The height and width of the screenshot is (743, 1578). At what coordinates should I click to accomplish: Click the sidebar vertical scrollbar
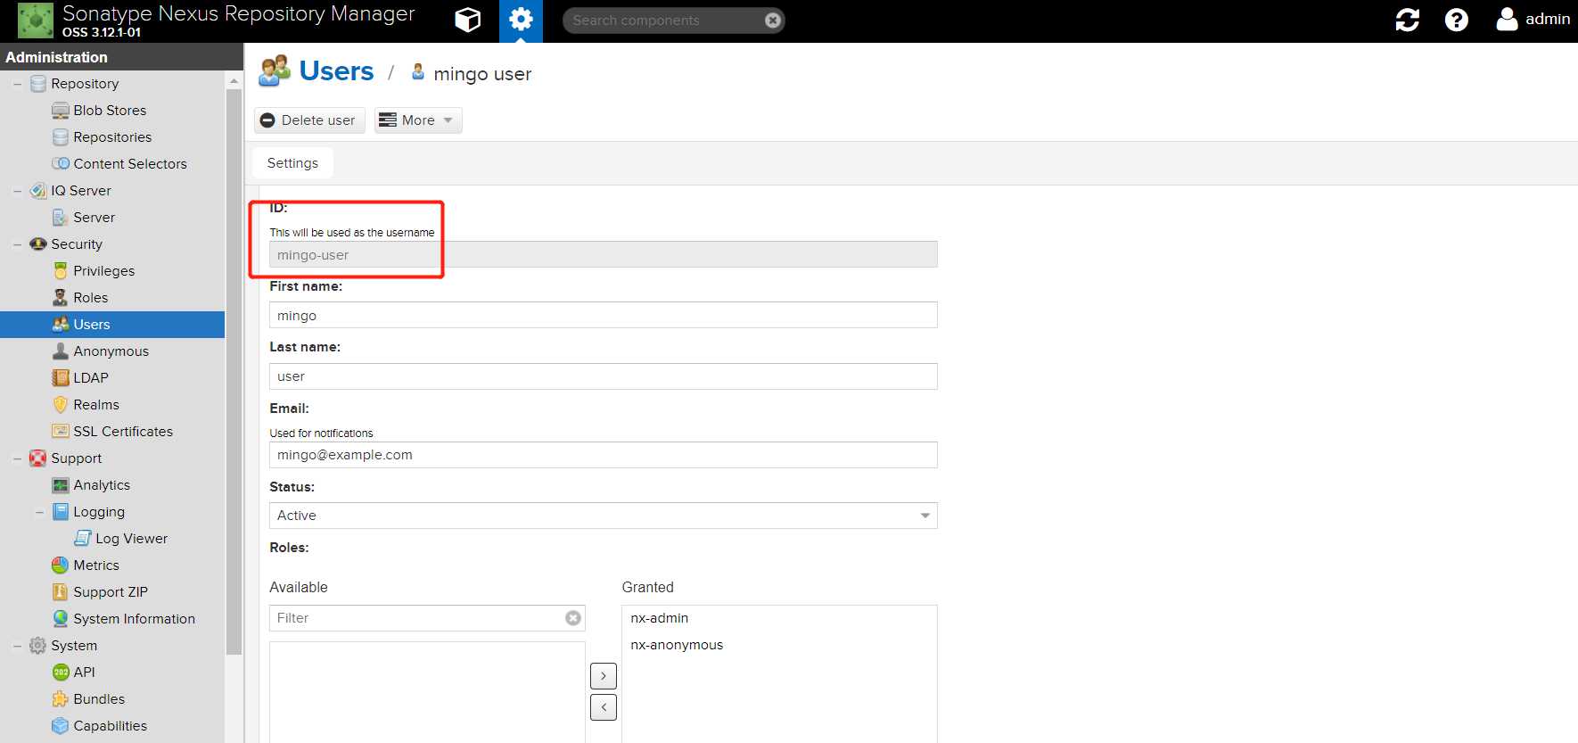coord(234,373)
